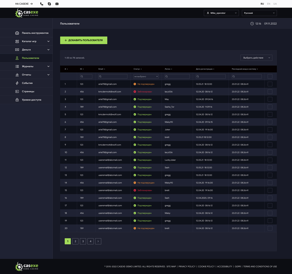Image resolution: width=292 pixels, height=274 pixels.
Task: Open Уровни доступа in the sidebar
Action: 26,100
